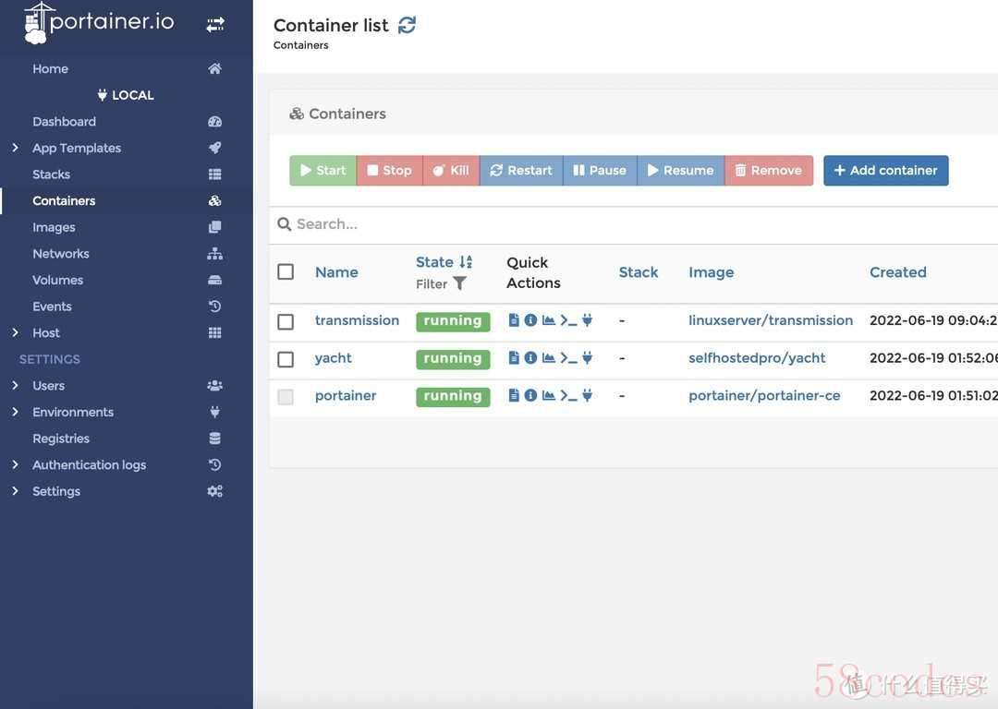The image size is (998, 709).
Task: Go to Stacks in the sidebar
Action: pyautogui.click(x=52, y=174)
